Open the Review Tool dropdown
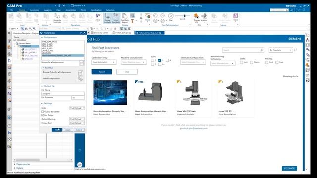The height and width of the screenshot is (178, 317). pos(77,123)
